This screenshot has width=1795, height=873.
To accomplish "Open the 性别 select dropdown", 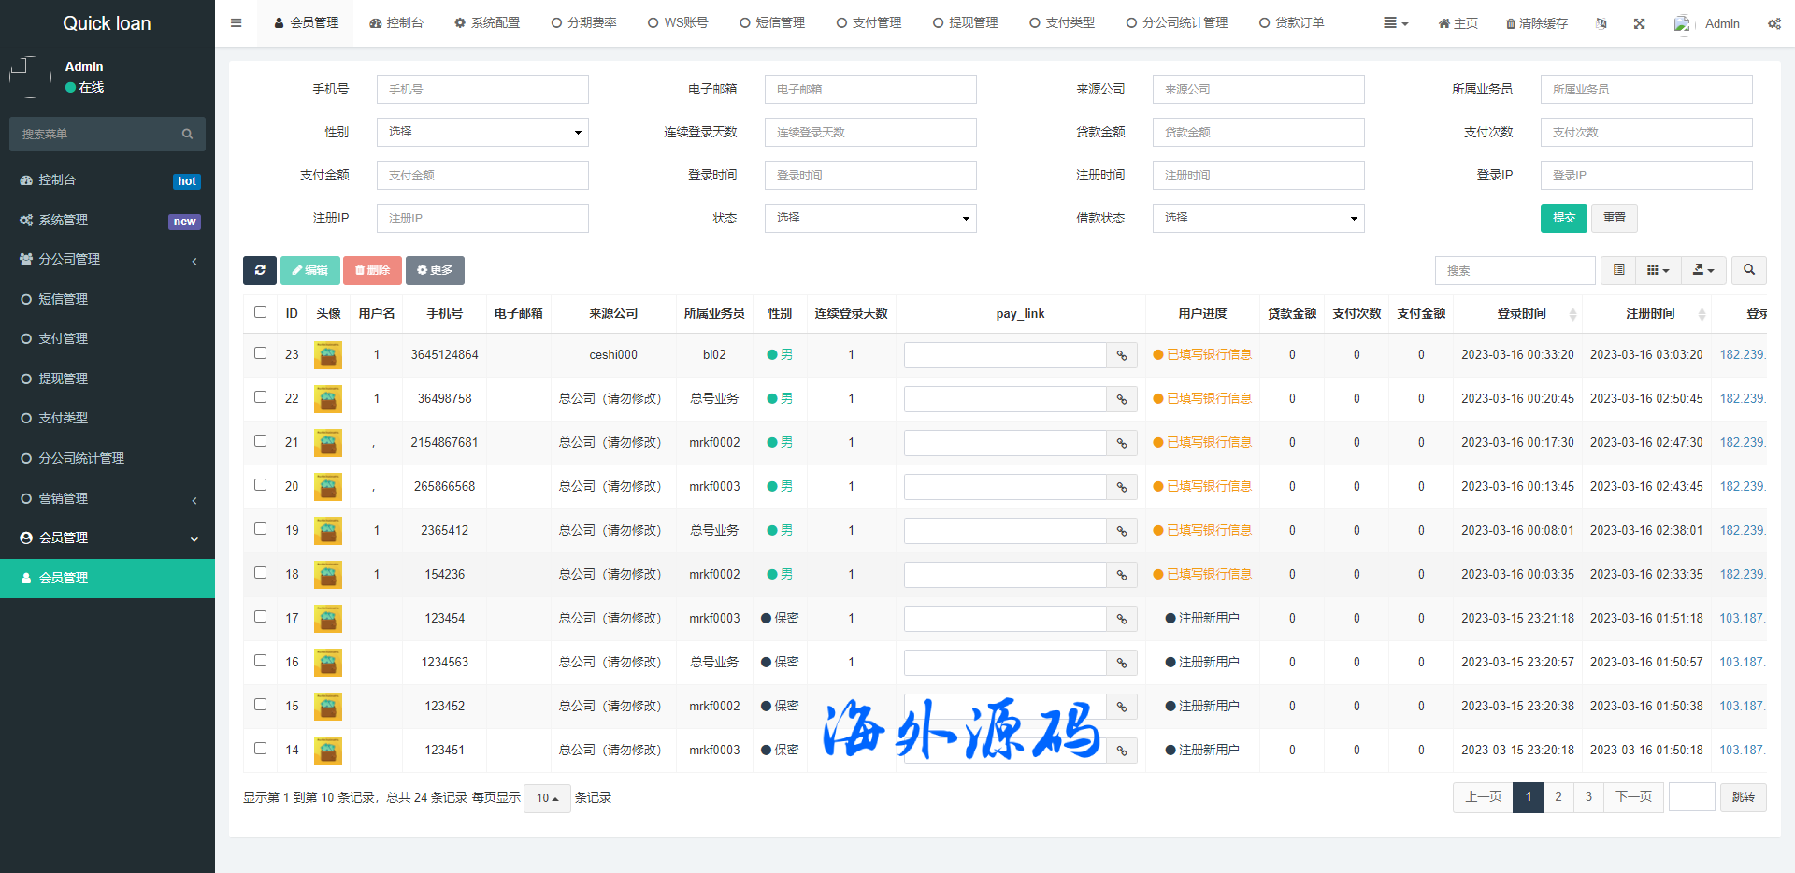I will [x=482, y=132].
